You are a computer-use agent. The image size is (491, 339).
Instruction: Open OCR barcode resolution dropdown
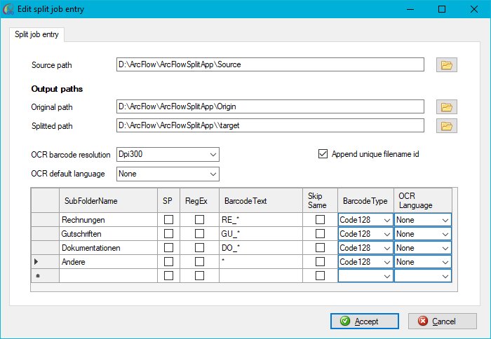[x=168, y=155]
